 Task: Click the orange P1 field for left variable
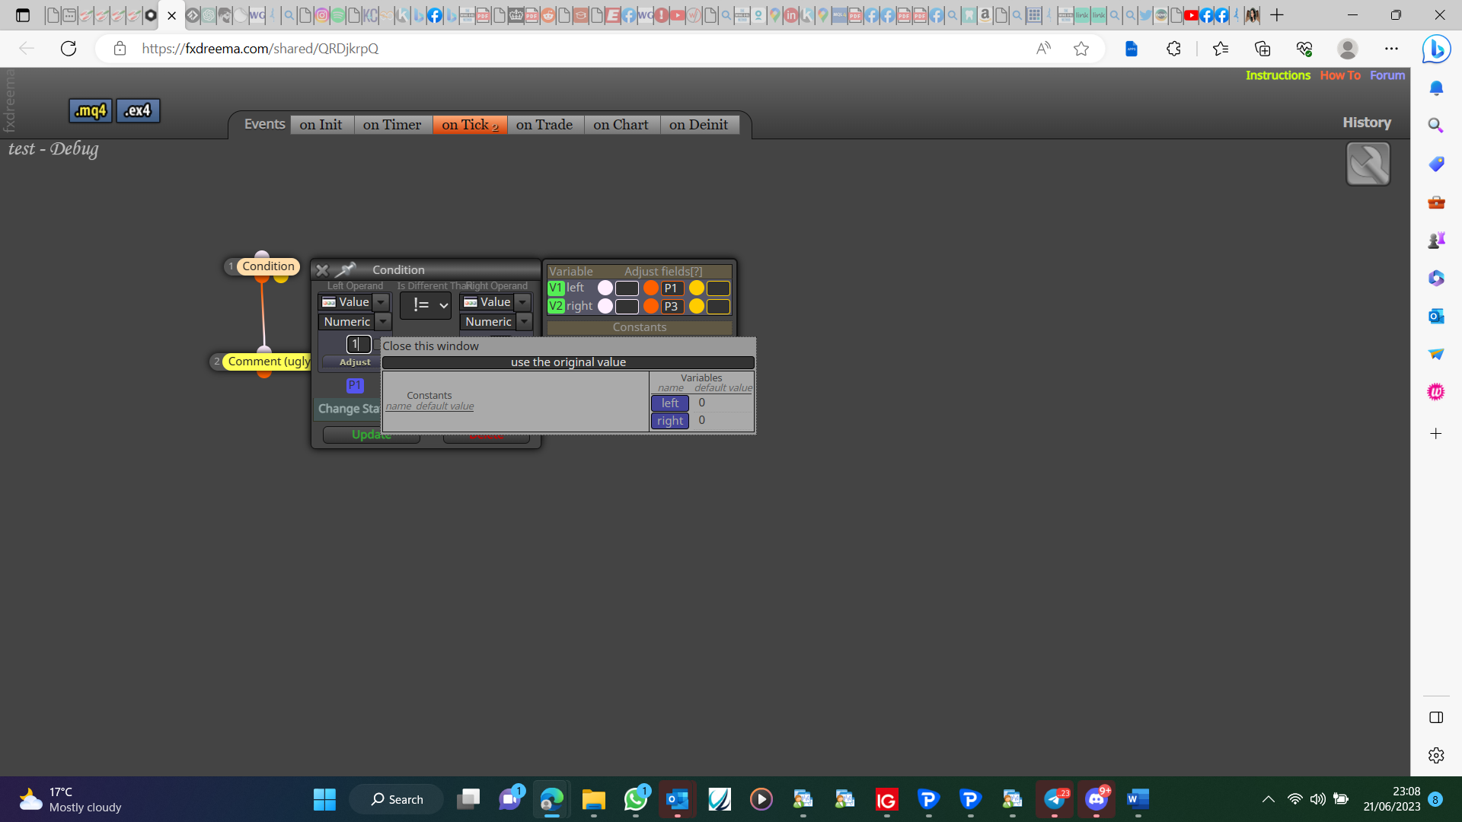672,288
